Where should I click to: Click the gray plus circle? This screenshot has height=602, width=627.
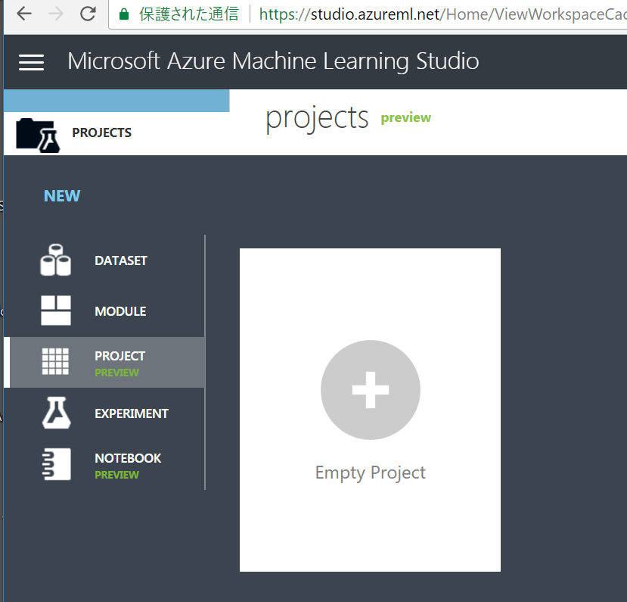(x=371, y=390)
